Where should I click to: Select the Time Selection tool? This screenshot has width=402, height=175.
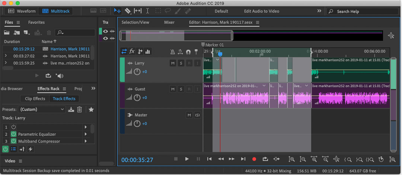point(147,11)
